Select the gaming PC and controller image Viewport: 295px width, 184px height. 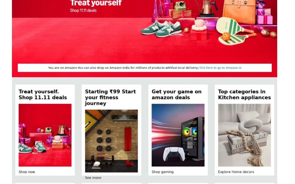[x=178, y=135]
